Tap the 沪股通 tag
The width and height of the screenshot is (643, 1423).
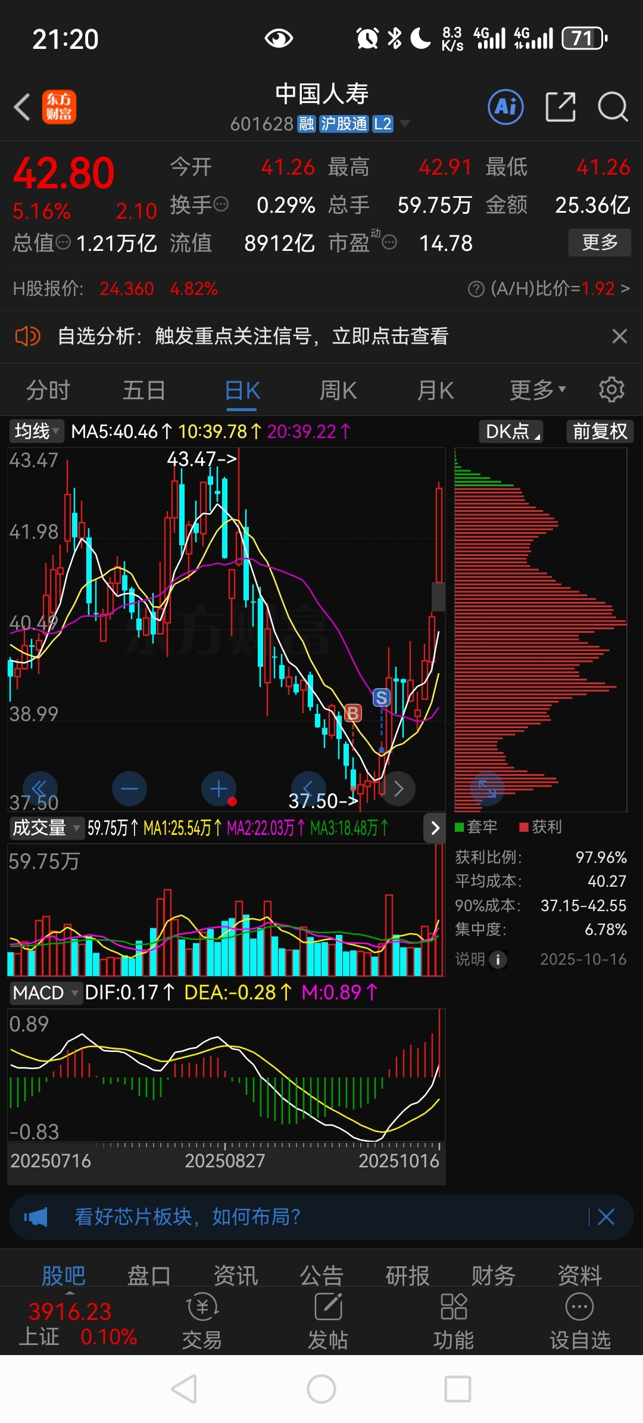[x=344, y=124]
